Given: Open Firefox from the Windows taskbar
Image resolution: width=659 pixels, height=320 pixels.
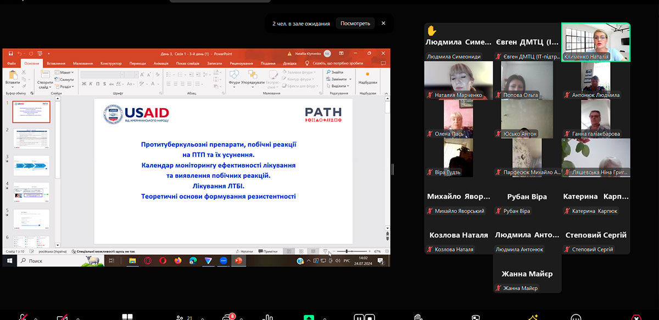Looking at the screenshot, I should tap(178, 261).
